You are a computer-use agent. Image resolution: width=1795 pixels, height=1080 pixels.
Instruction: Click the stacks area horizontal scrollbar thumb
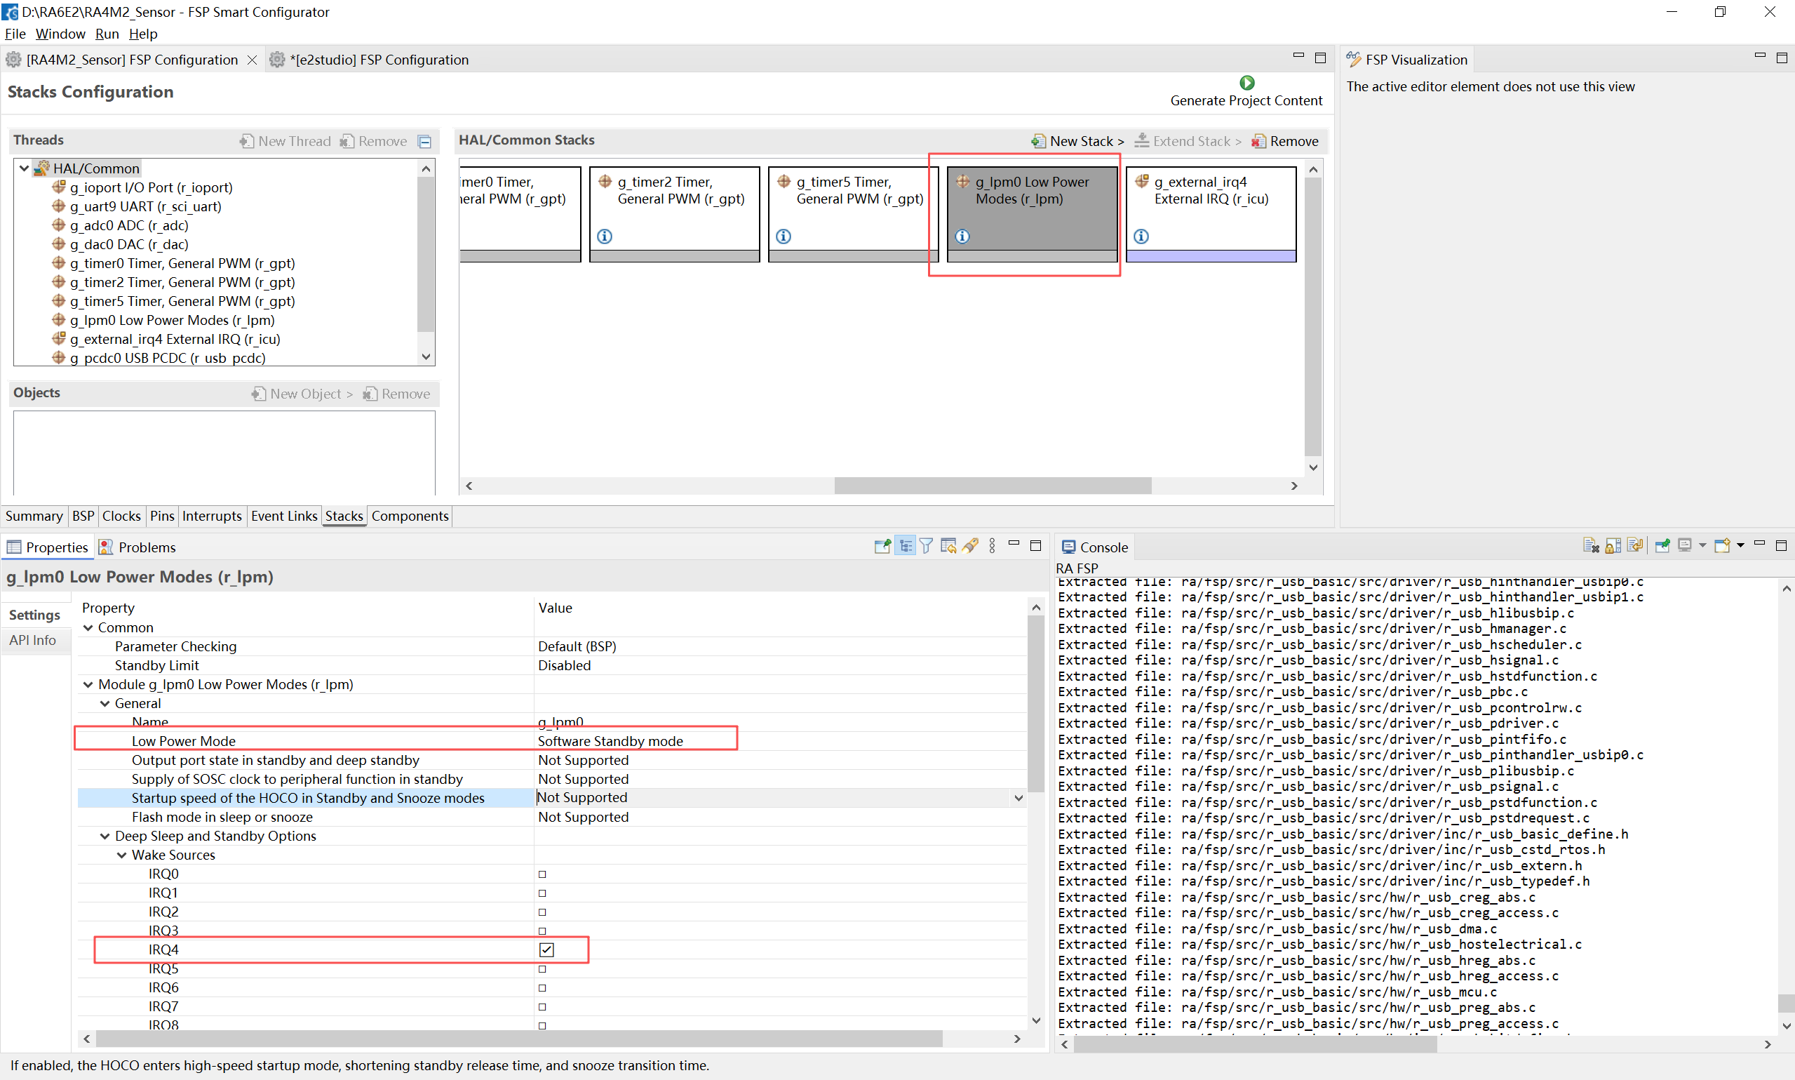[x=992, y=486]
